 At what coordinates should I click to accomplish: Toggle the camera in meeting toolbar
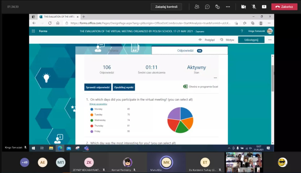pos(243,7)
